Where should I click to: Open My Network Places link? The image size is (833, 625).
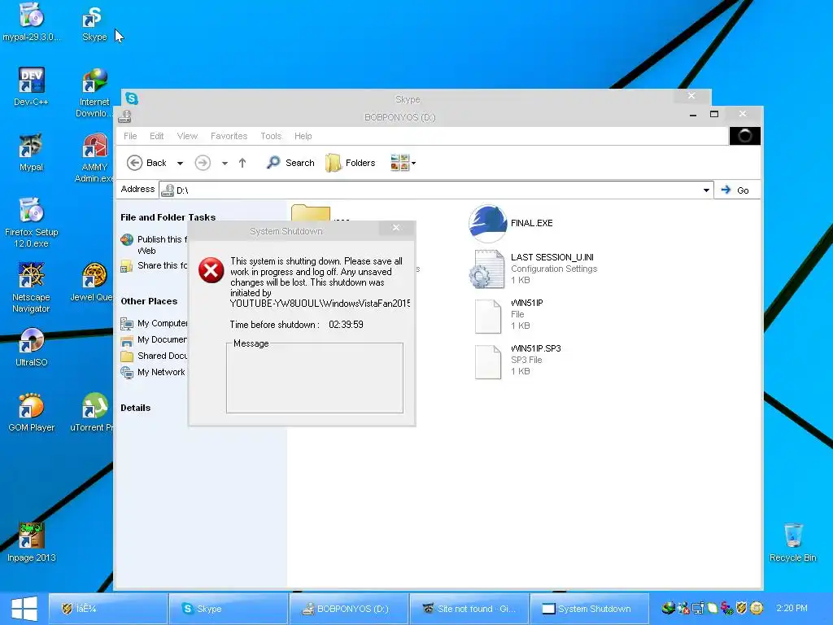click(153, 372)
